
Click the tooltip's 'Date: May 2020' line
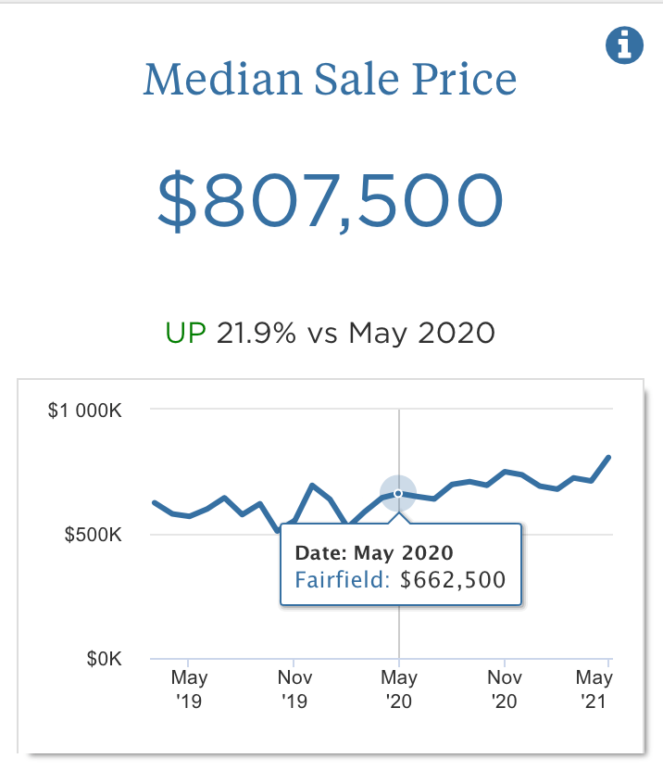pos(374,553)
